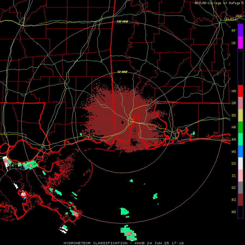Select the yellow BD color swatch

tap(240, 115)
